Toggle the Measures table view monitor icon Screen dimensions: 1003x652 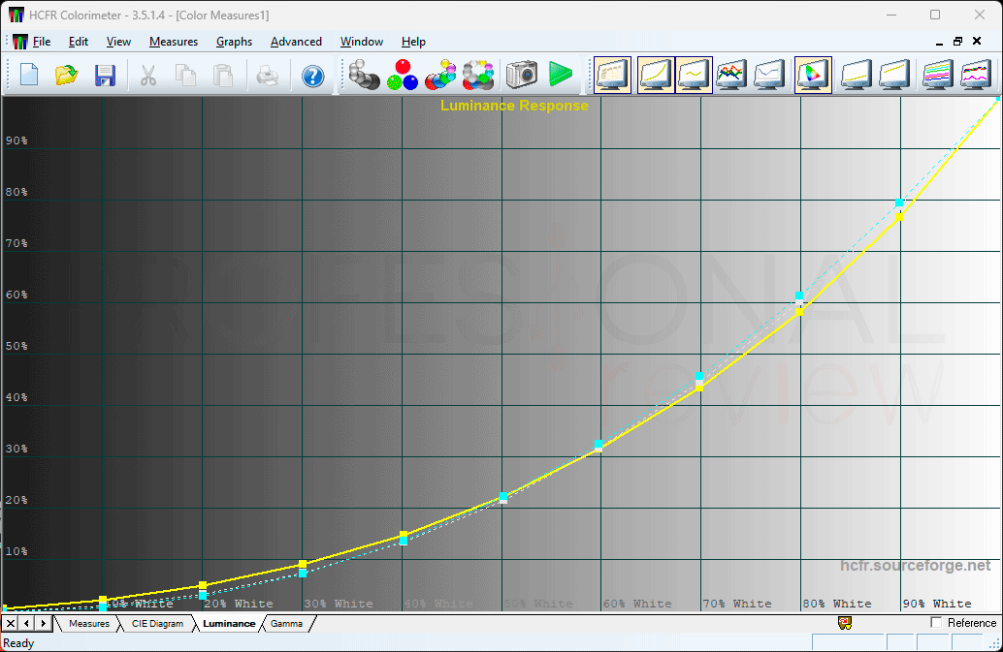pos(612,75)
